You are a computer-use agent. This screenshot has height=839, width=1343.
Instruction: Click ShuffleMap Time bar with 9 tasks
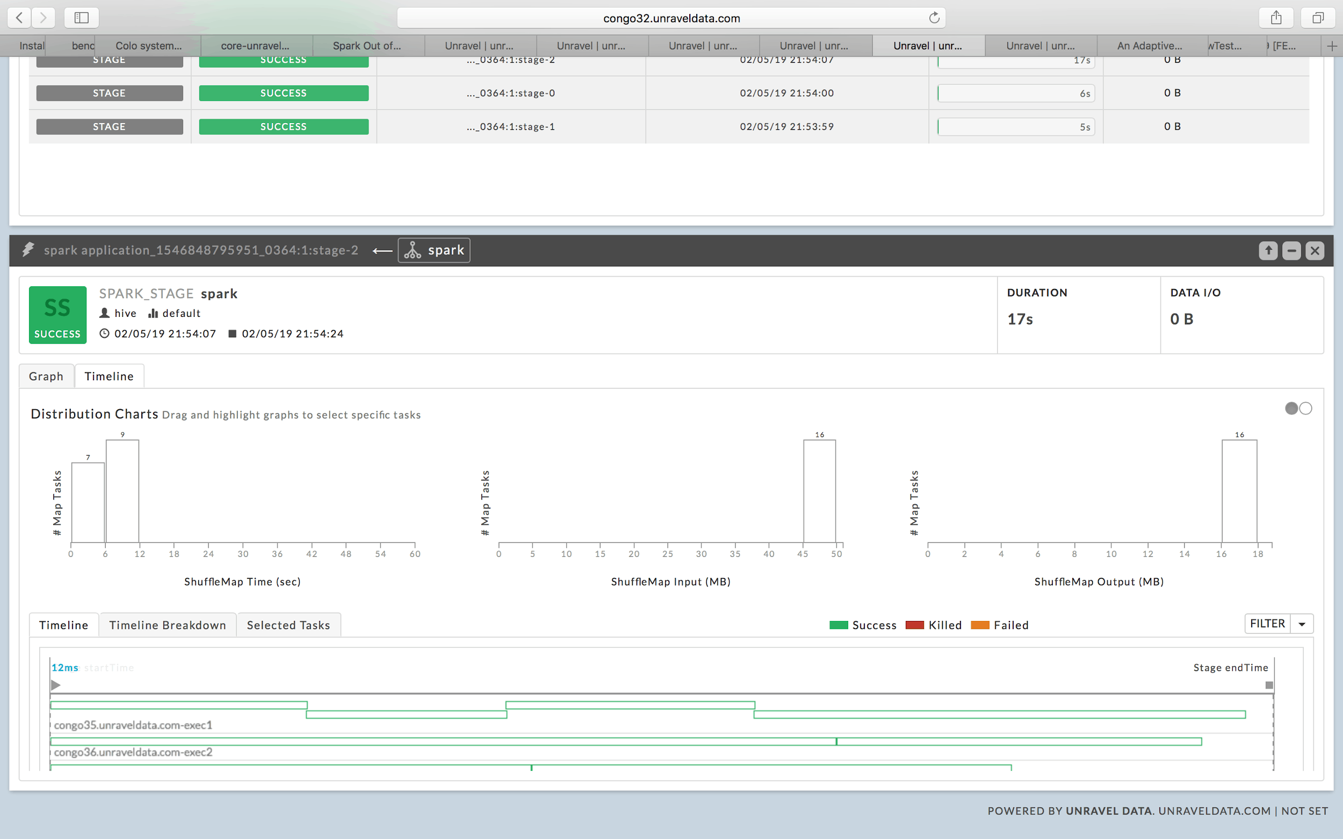click(x=122, y=491)
